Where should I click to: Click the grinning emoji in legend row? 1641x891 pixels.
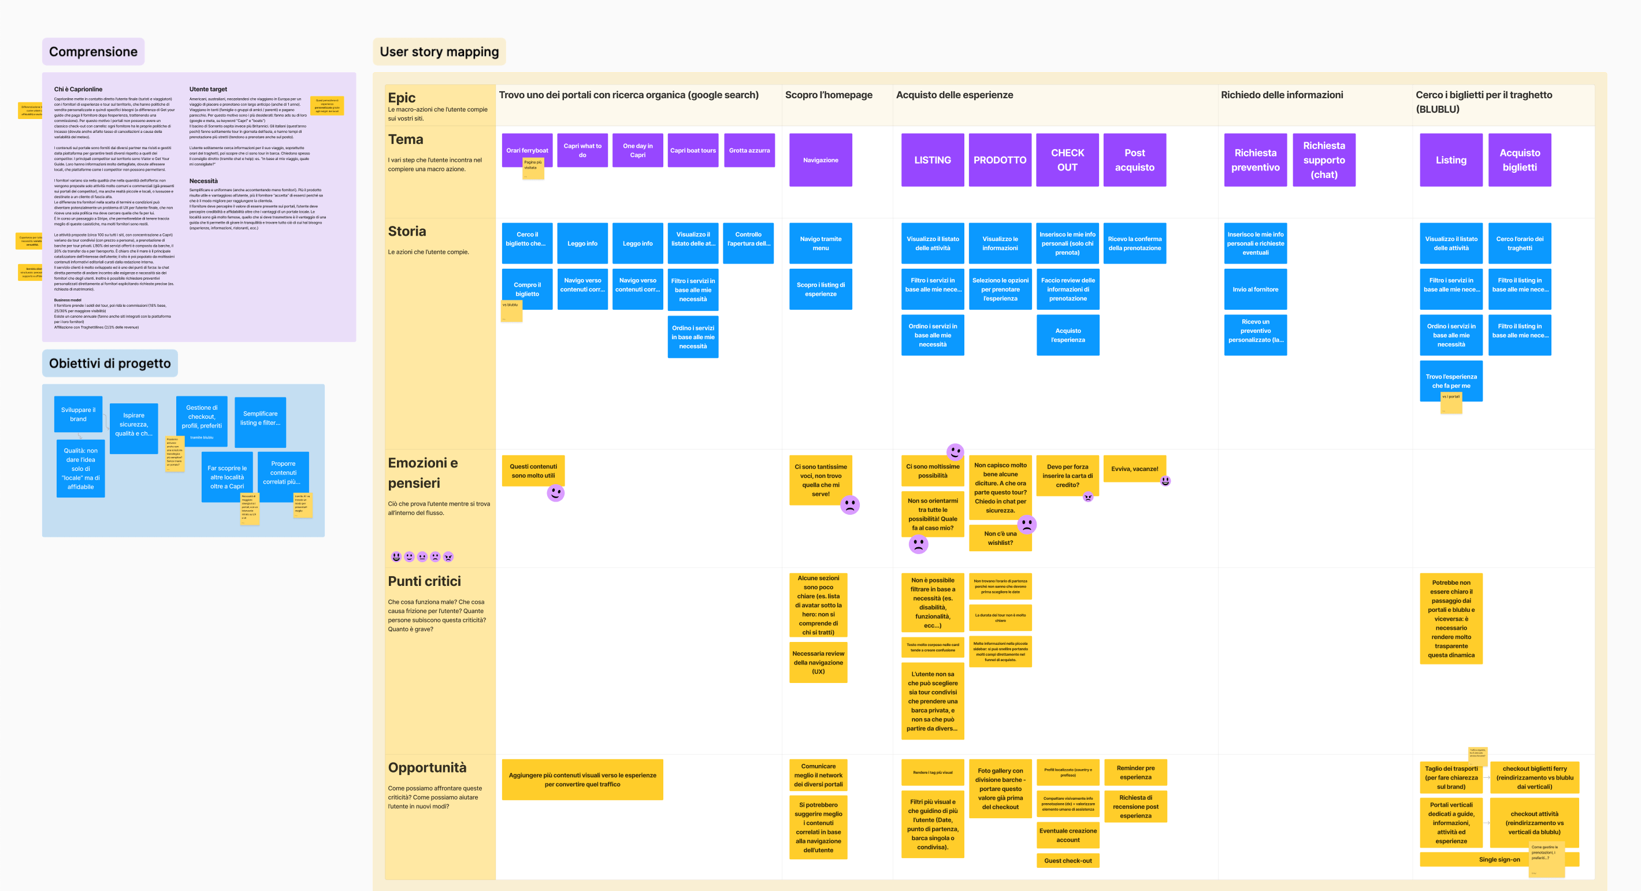[396, 556]
